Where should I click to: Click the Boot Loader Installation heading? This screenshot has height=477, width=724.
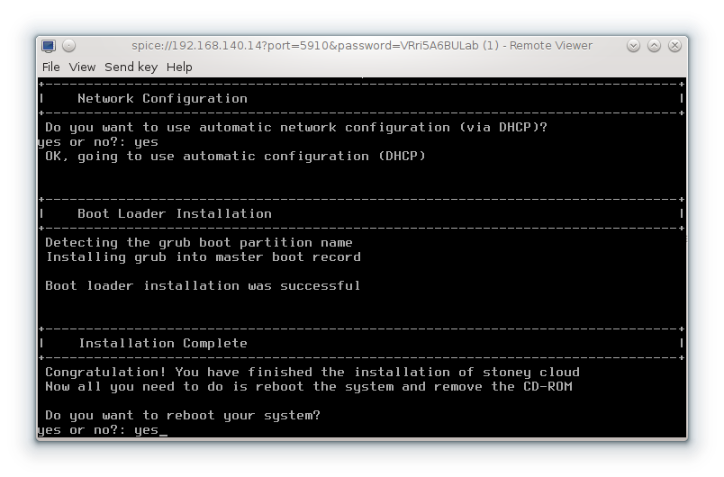pyautogui.click(x=174, y=214)
